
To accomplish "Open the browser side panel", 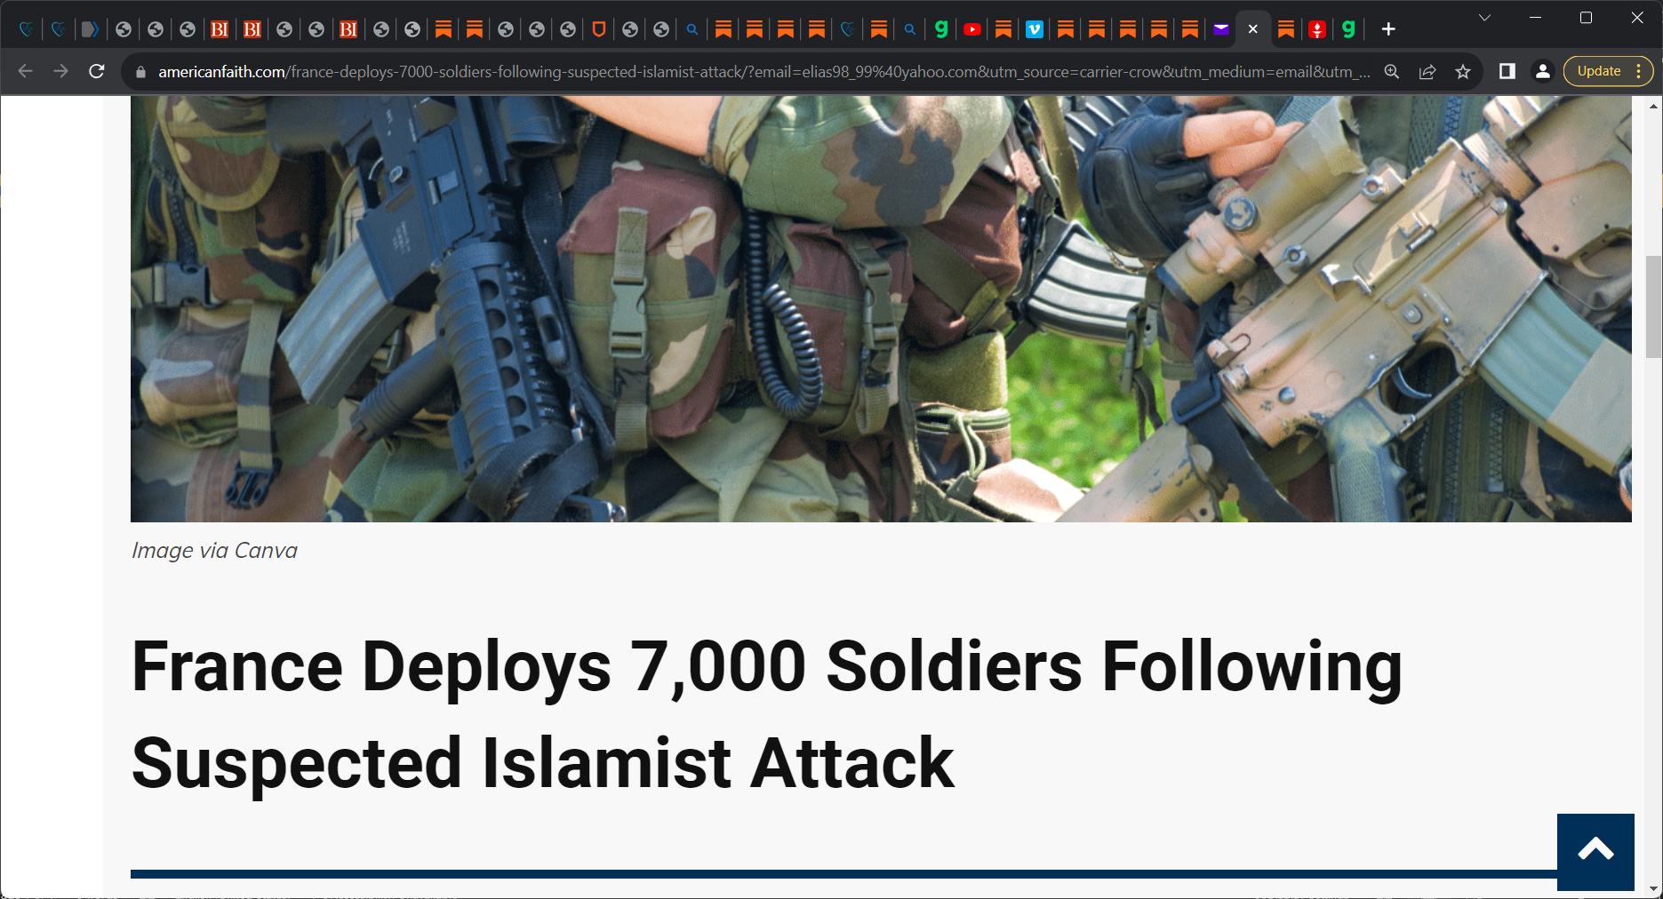I will tap(1507, 71).
